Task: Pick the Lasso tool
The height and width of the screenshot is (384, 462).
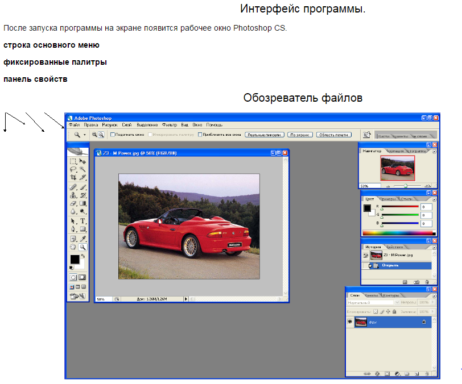Action: 73,169
